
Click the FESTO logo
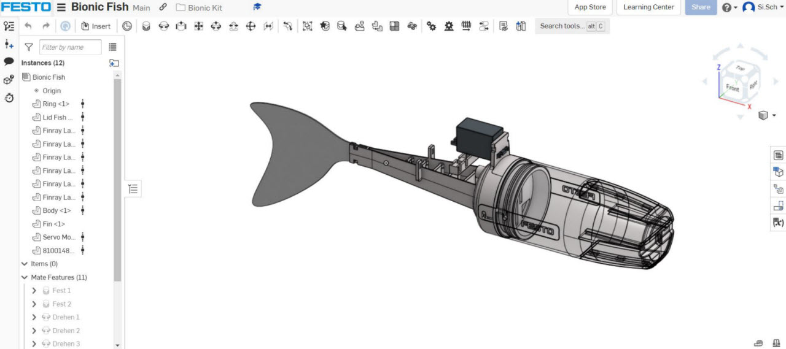tap(26, 7)
